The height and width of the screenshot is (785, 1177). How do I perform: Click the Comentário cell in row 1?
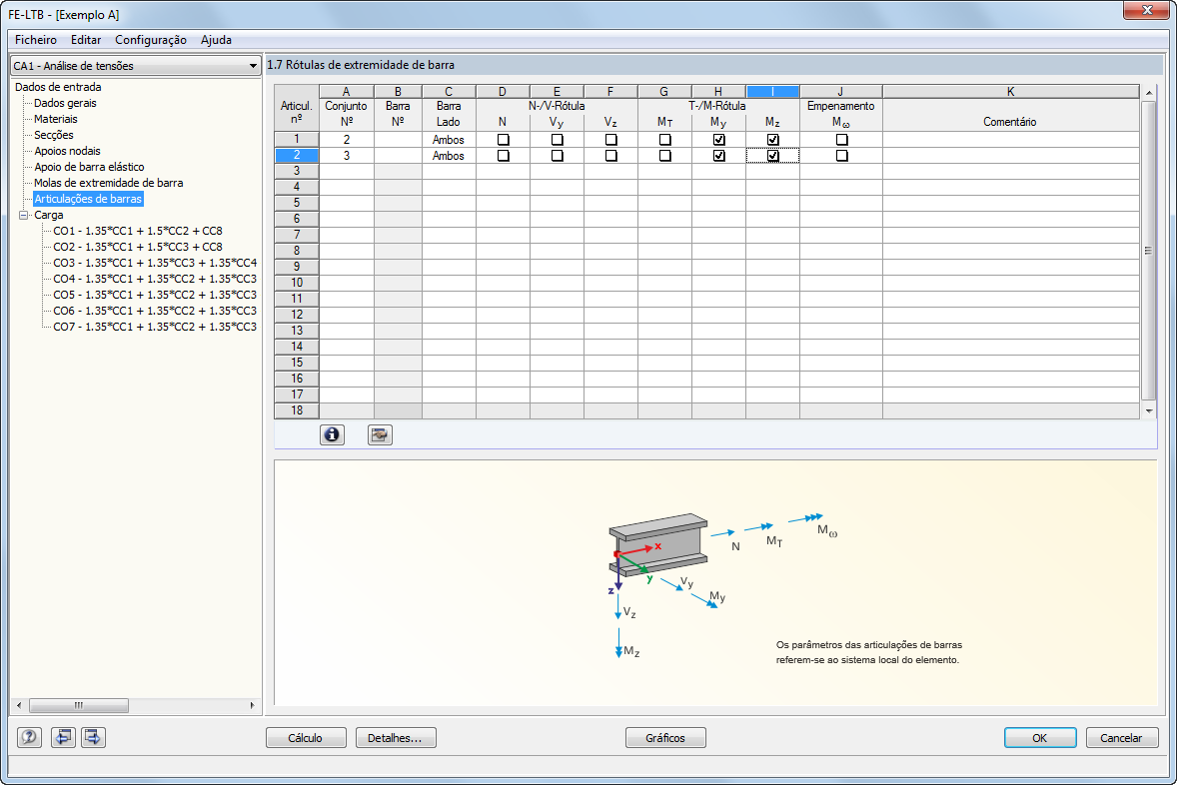tap(1010, 140)
